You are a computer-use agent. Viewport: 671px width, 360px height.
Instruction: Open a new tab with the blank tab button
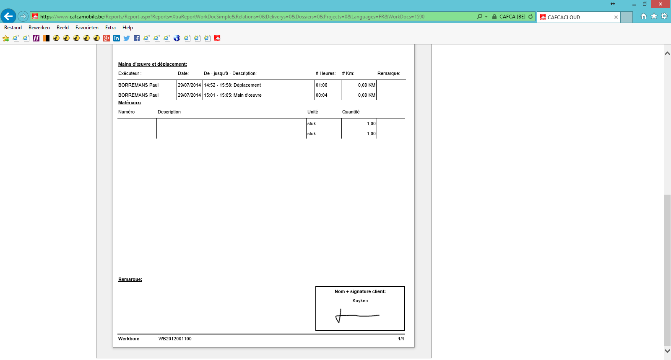pyautogui.click(x=627, y=17)
